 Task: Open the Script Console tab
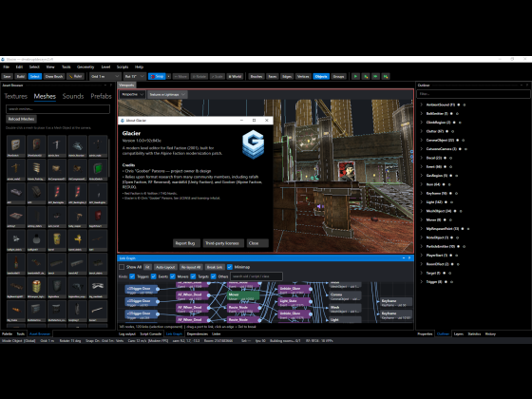pos(151,333)
